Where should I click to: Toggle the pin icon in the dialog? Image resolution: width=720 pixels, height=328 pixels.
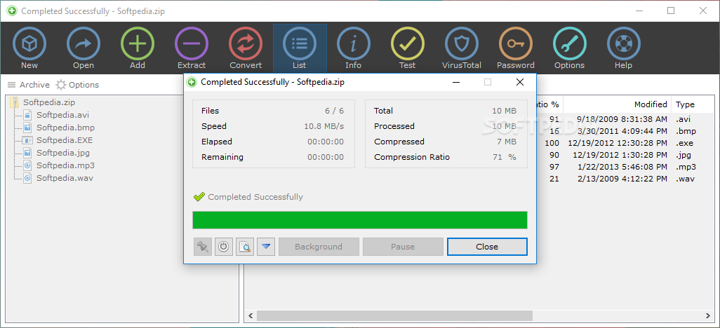click(x=203, y=247)
